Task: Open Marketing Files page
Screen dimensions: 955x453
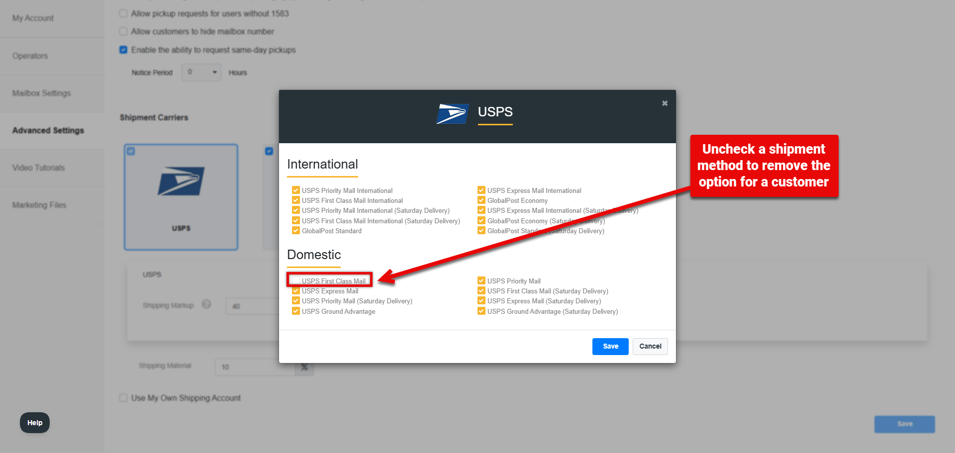Action: (x=39, y=205)
